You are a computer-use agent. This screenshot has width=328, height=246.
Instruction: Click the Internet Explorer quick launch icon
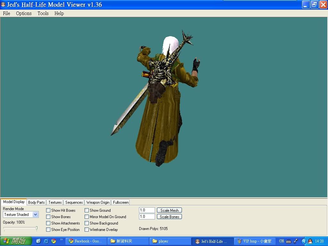[x=46, y=241]
